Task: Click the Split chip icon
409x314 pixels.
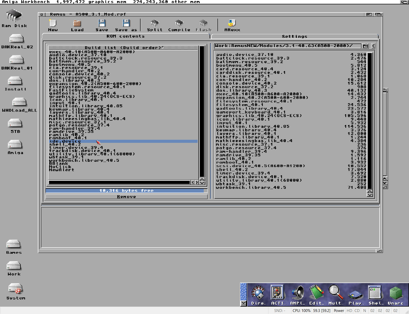Action: click(155, 25)
